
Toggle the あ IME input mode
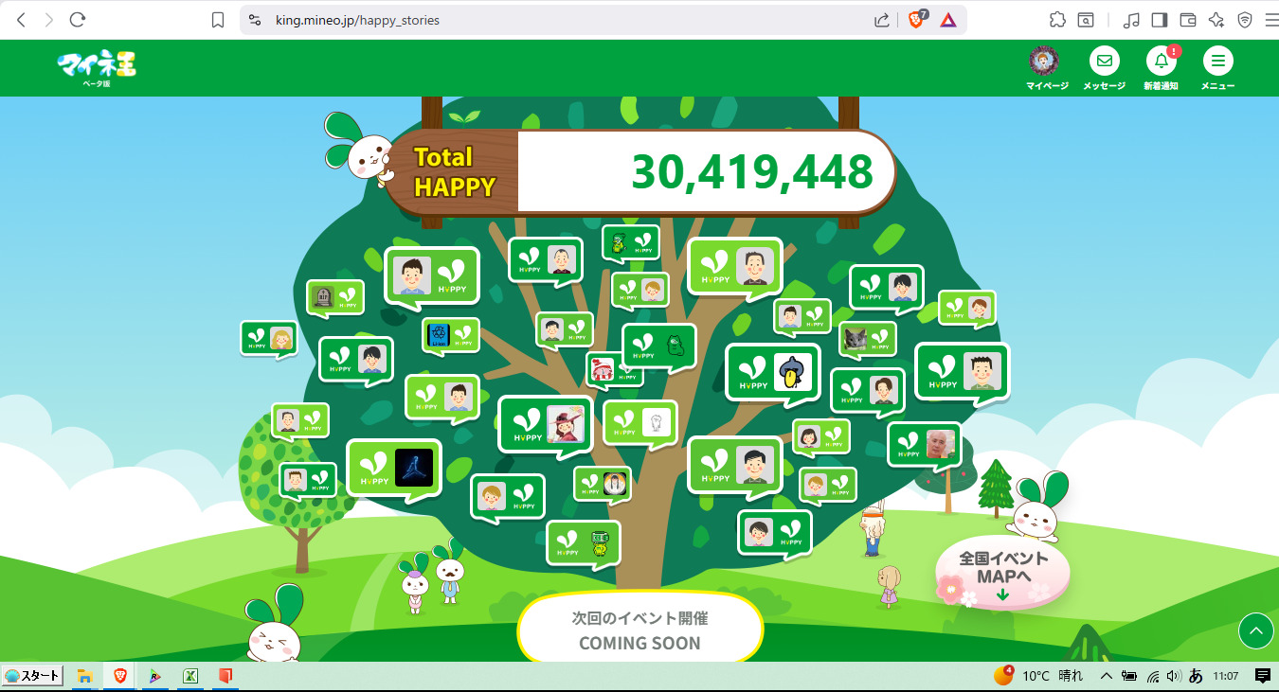click(x=1196, y=676)
